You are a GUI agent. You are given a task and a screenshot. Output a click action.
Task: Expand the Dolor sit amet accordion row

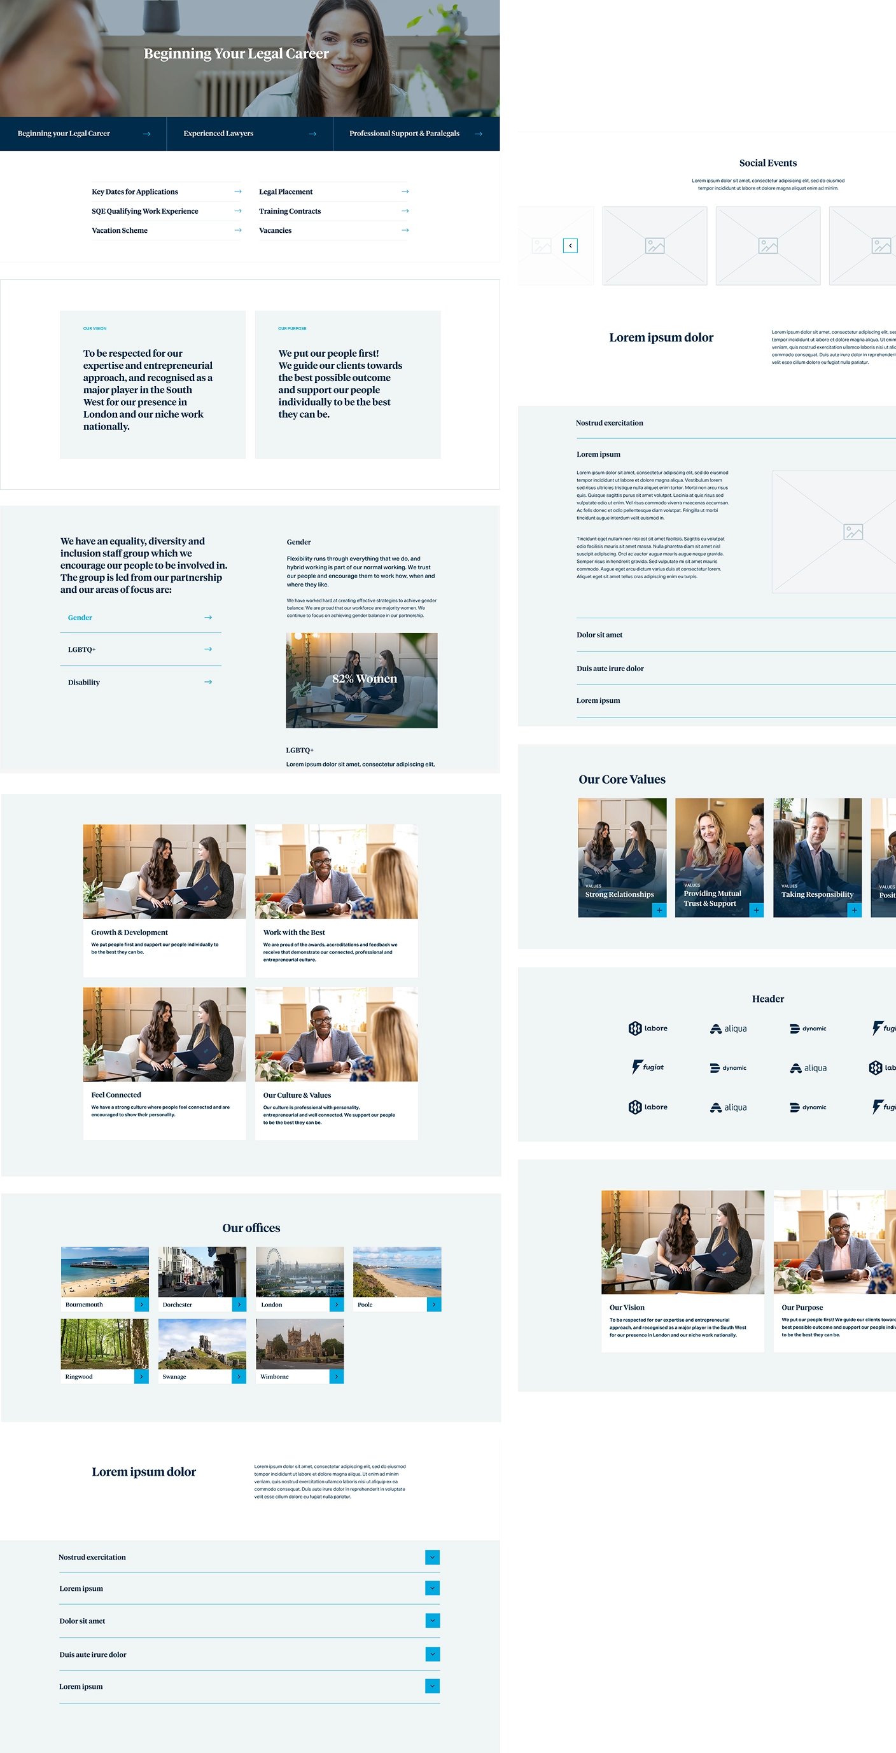click(431, 1621)
